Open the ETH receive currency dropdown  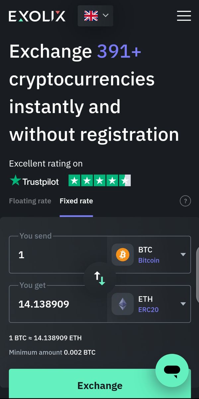click(183, 304)
